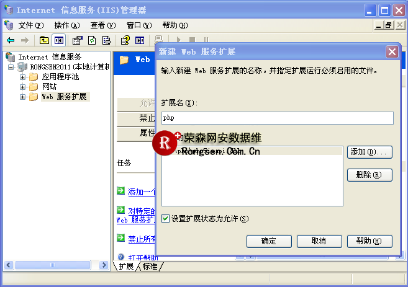Click the 添加(D)... button
This screenshot has width=408, height=287.
pyautogui.click(x=369, y=152)
